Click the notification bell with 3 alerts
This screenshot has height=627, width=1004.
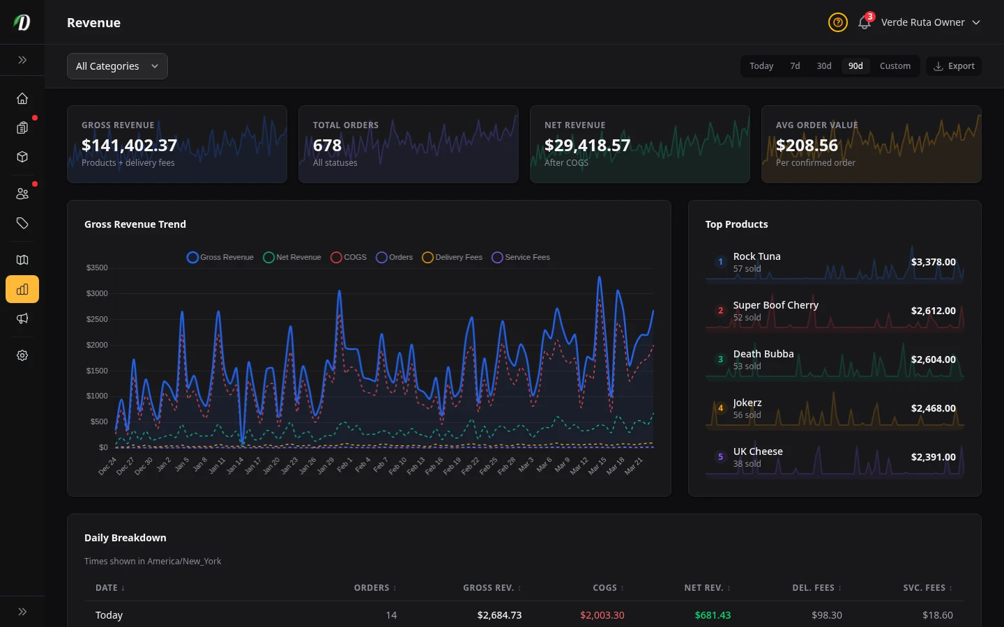click(x=864, y=22)
